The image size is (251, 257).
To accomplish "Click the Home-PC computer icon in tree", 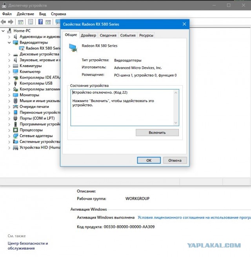I will click(x=9, y=31).
